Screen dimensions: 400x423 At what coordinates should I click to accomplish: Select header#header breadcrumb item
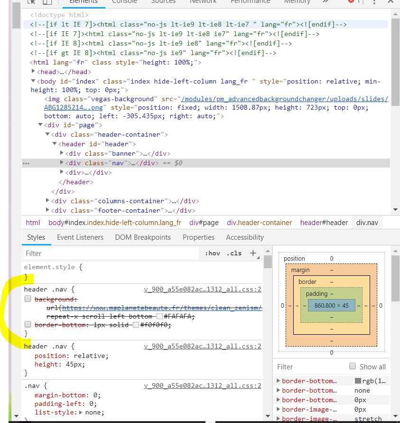324,223
